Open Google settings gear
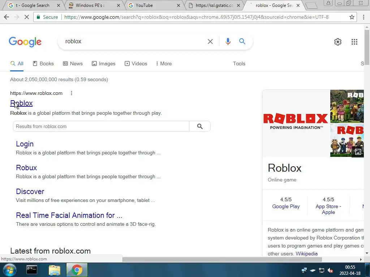The image size is (370, 277). tap(338, 42)
